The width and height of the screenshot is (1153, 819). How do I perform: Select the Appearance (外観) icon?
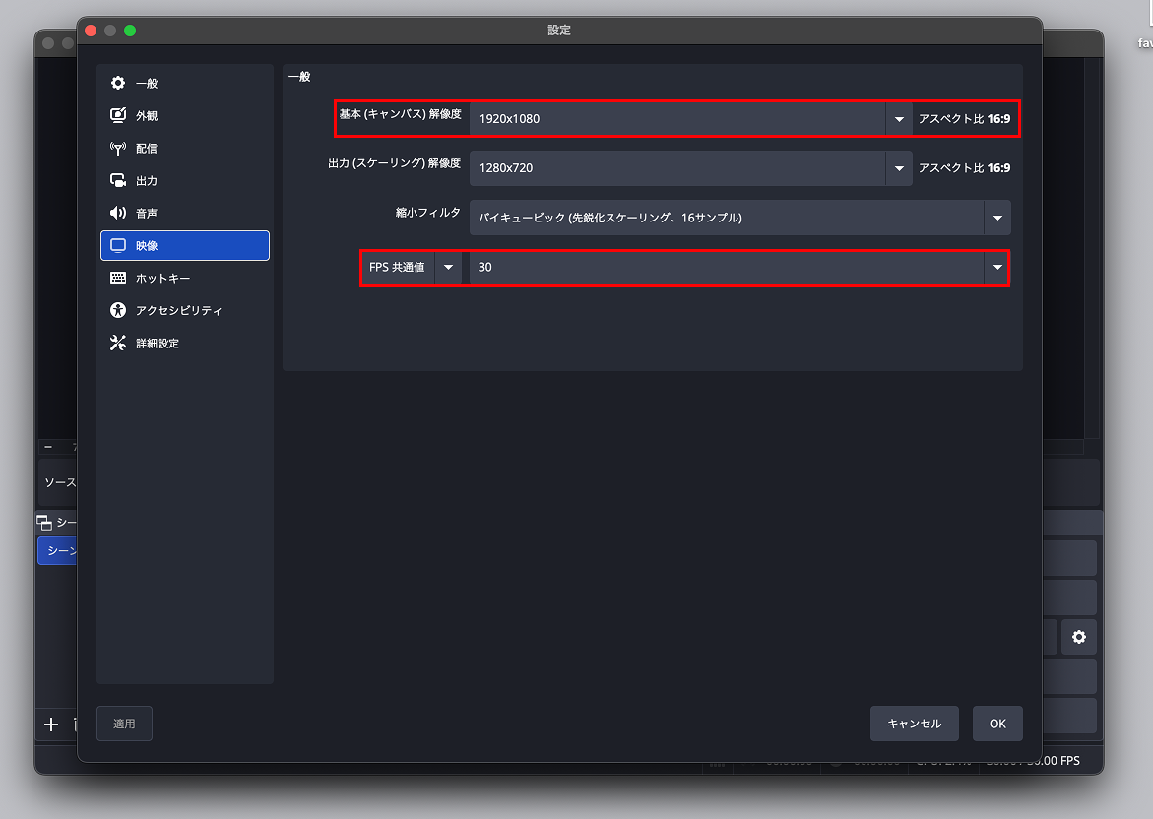[x=118, y=116]
